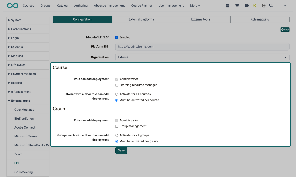Open search with magnifier icon
The image size is (296, 177).
[x=271, y=6]
